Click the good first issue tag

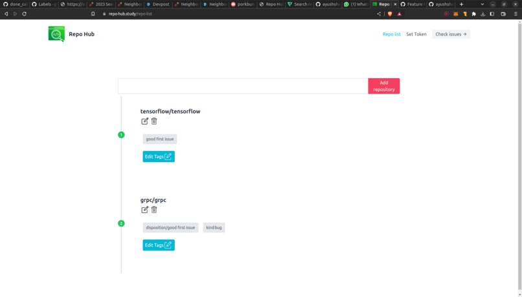(x=160, y=139)
